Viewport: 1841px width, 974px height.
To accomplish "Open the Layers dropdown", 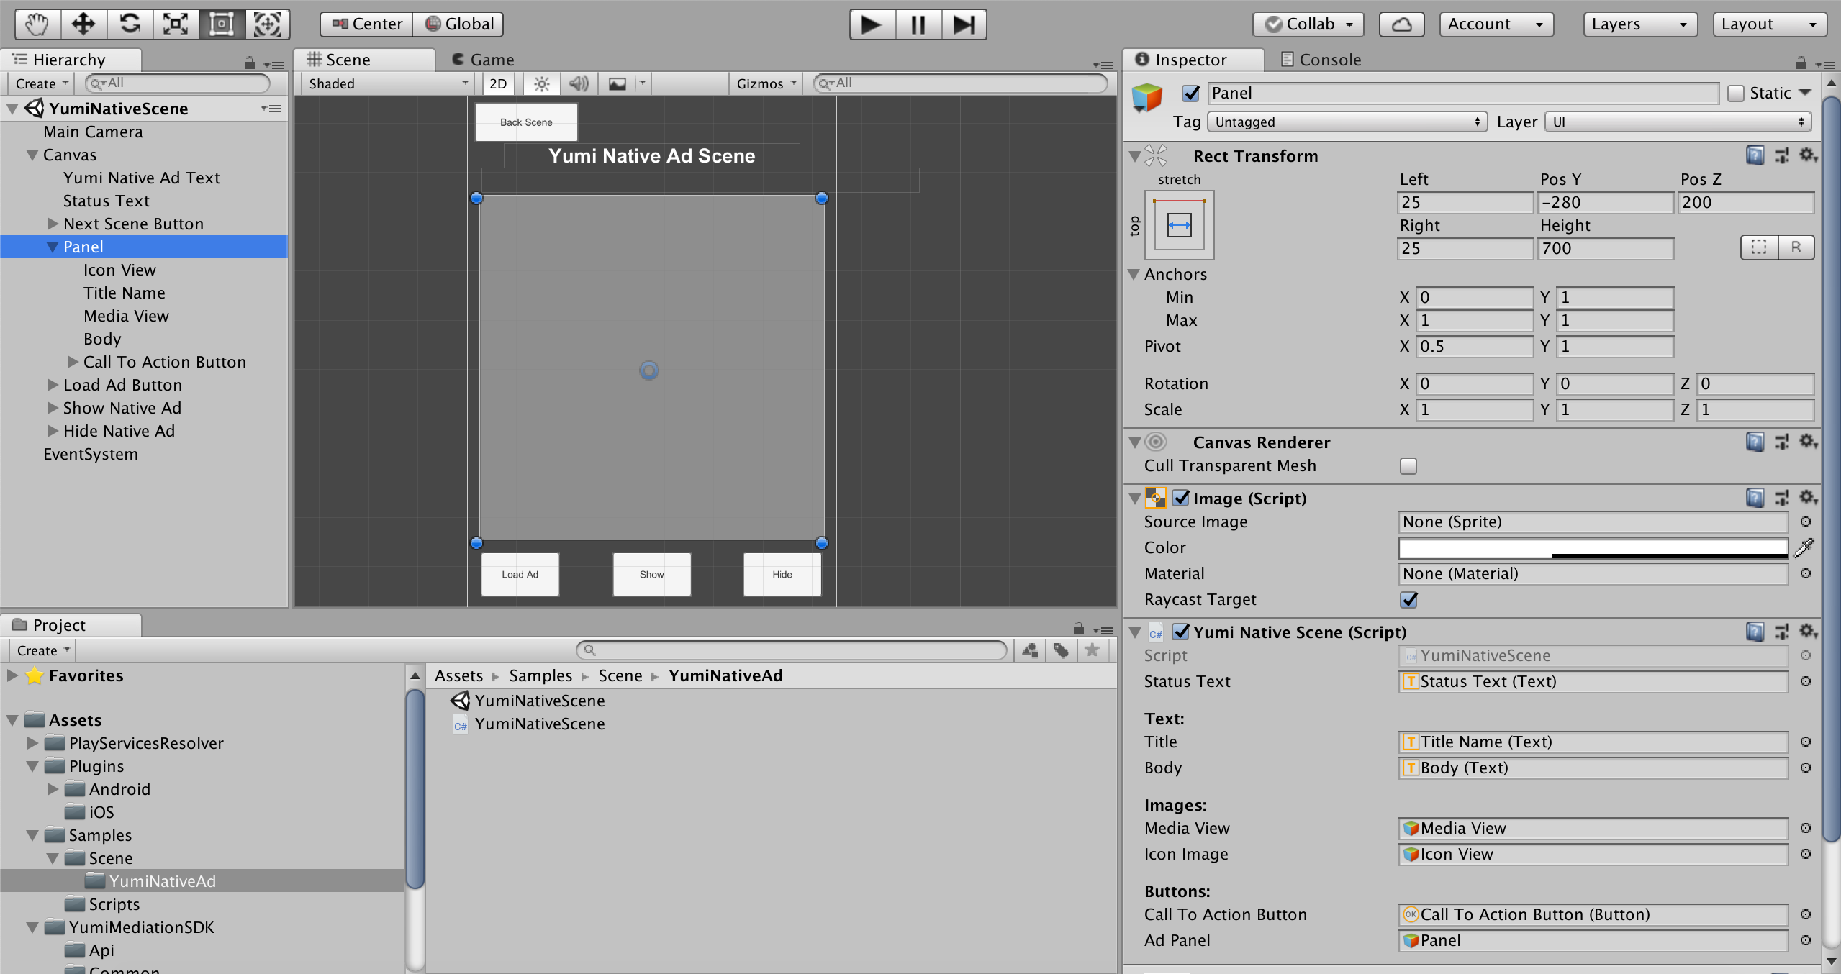I will point(1639,24).
